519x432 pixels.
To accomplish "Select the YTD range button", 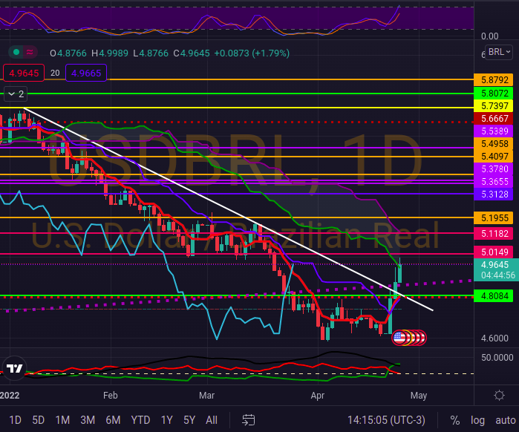I will tap(141, 420).
